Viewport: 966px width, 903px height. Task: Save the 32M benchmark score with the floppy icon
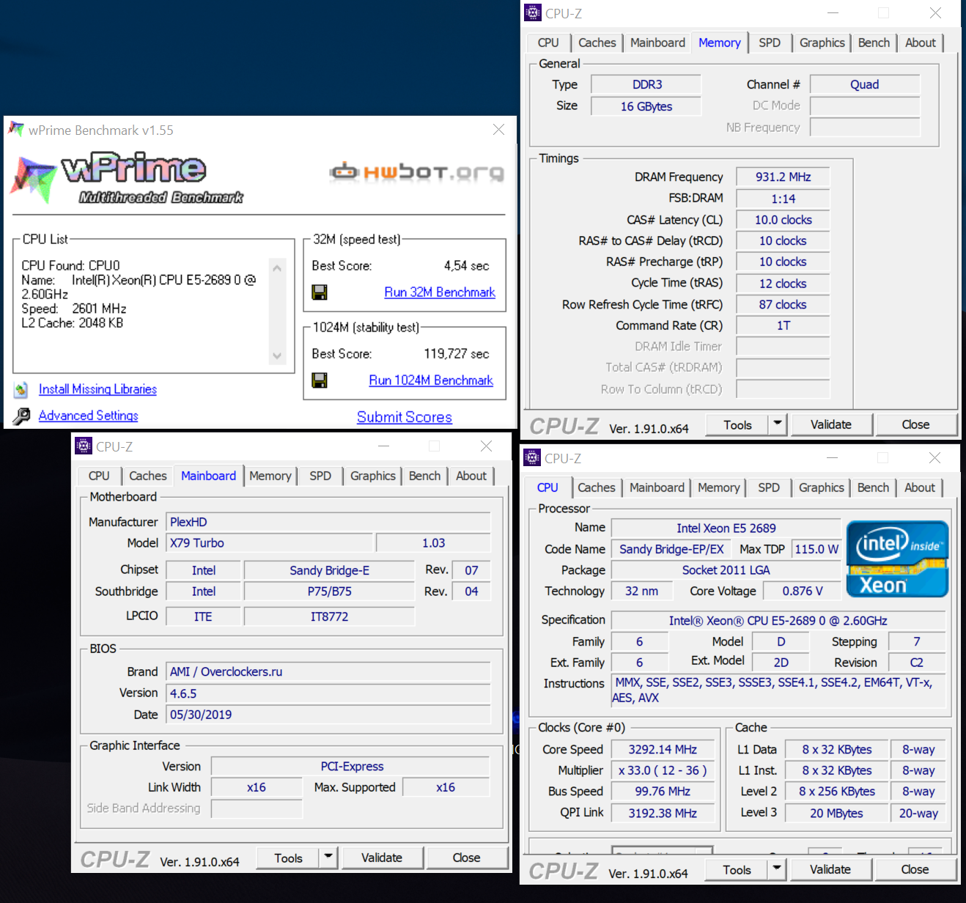click(x=320, y=292)
